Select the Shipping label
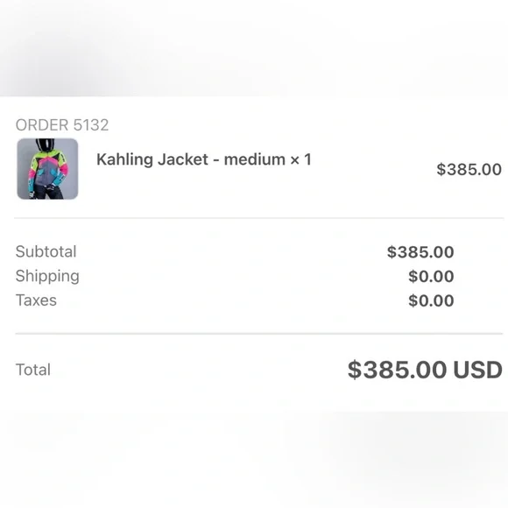Viewport: 508px width, 508px height. 47,277
